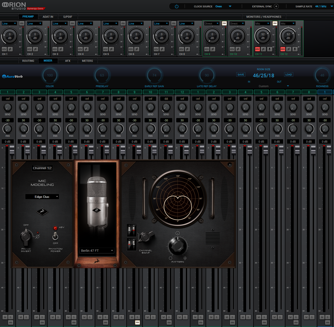Screen dimensions: 334x327
Task: Click the active mixer stereo link icon
Action: [x=137, y=322]
